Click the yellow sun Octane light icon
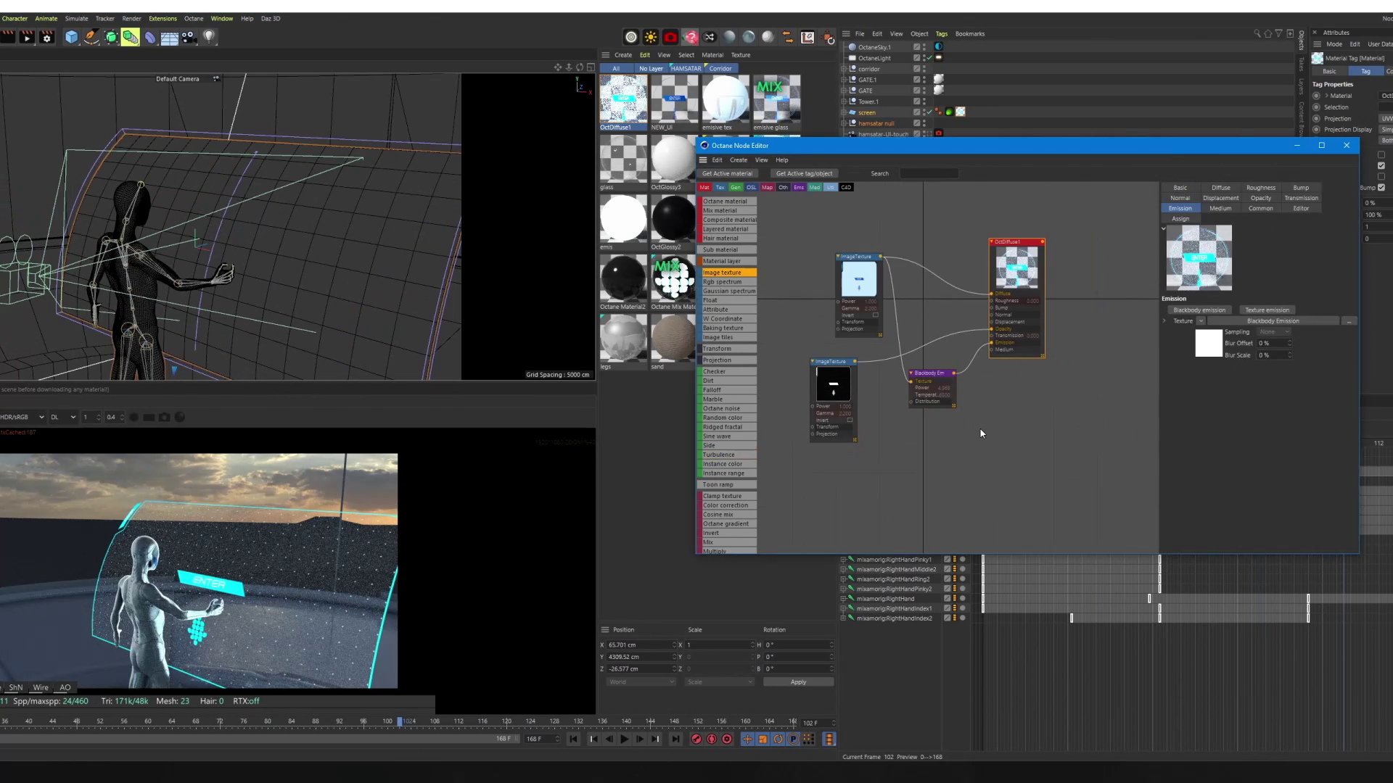 651,37
